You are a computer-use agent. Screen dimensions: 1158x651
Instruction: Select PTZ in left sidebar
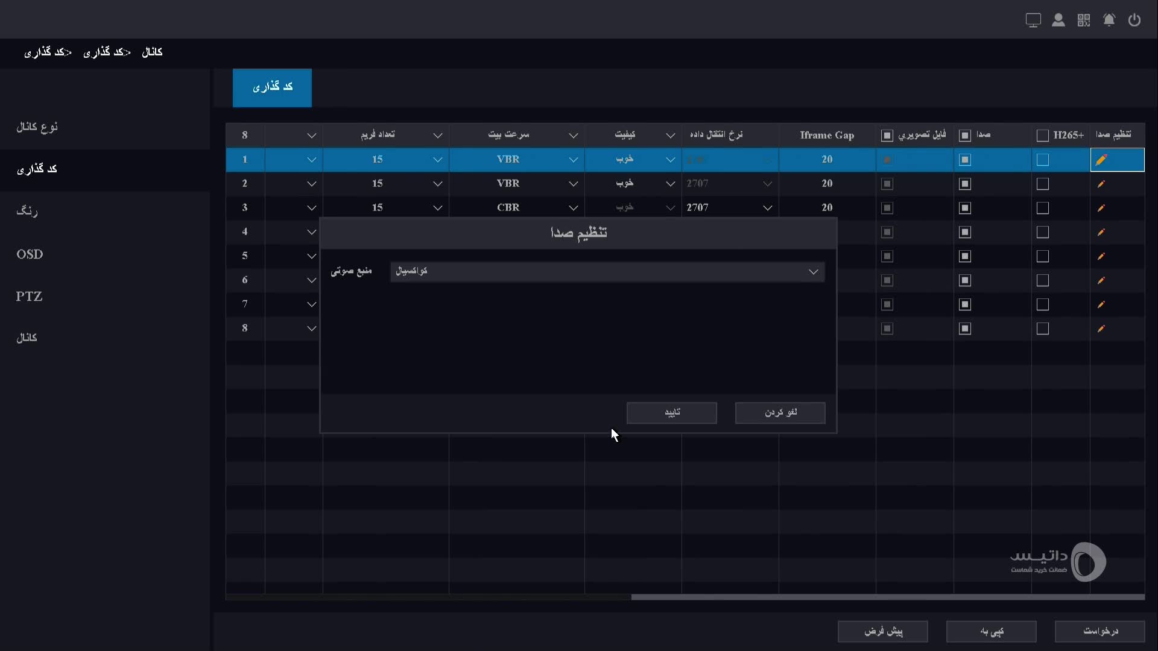(x=29, y=297)
